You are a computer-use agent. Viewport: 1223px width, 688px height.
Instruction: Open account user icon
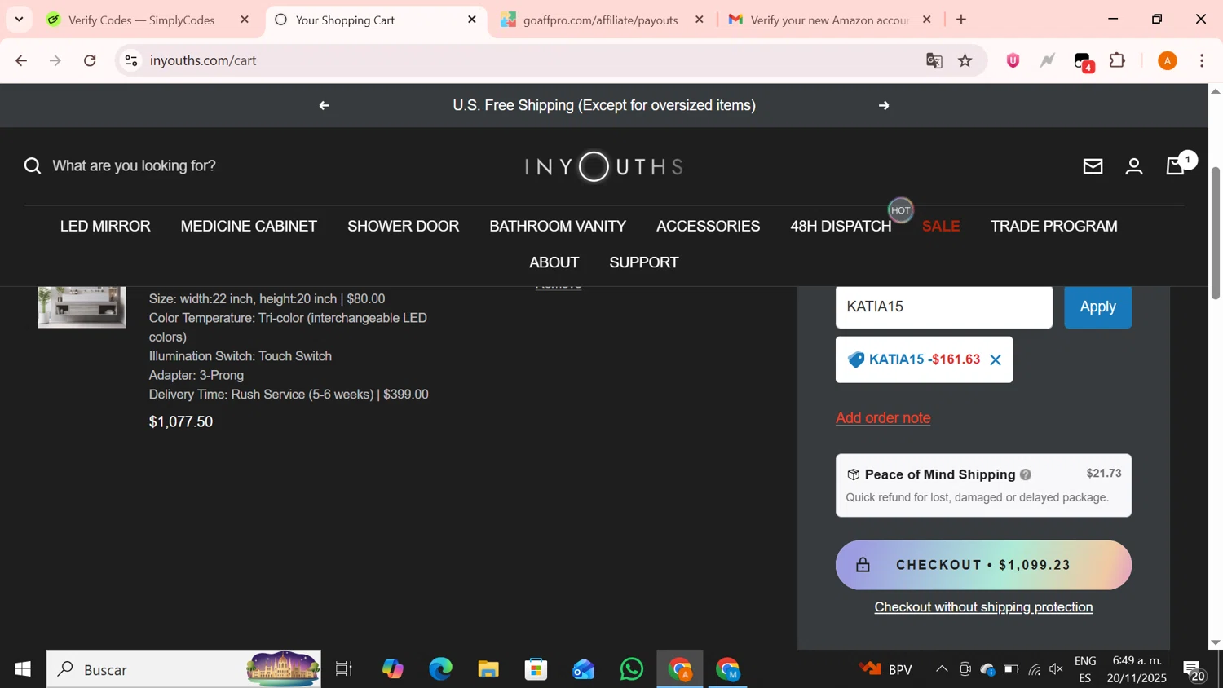pyautogui.click(x=1134, y=166)
